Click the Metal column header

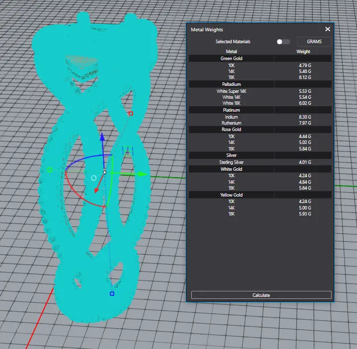tap(231, 52)
